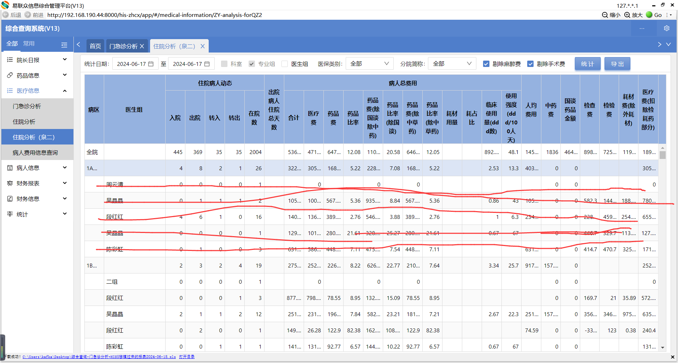Screen dimensions: 678x363
Task: Open 门急诊分析 in the sidebar
Action: pos(37,106)
